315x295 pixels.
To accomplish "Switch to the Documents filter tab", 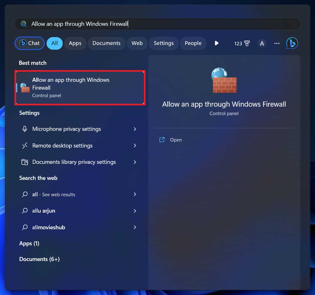I will 106,43.
